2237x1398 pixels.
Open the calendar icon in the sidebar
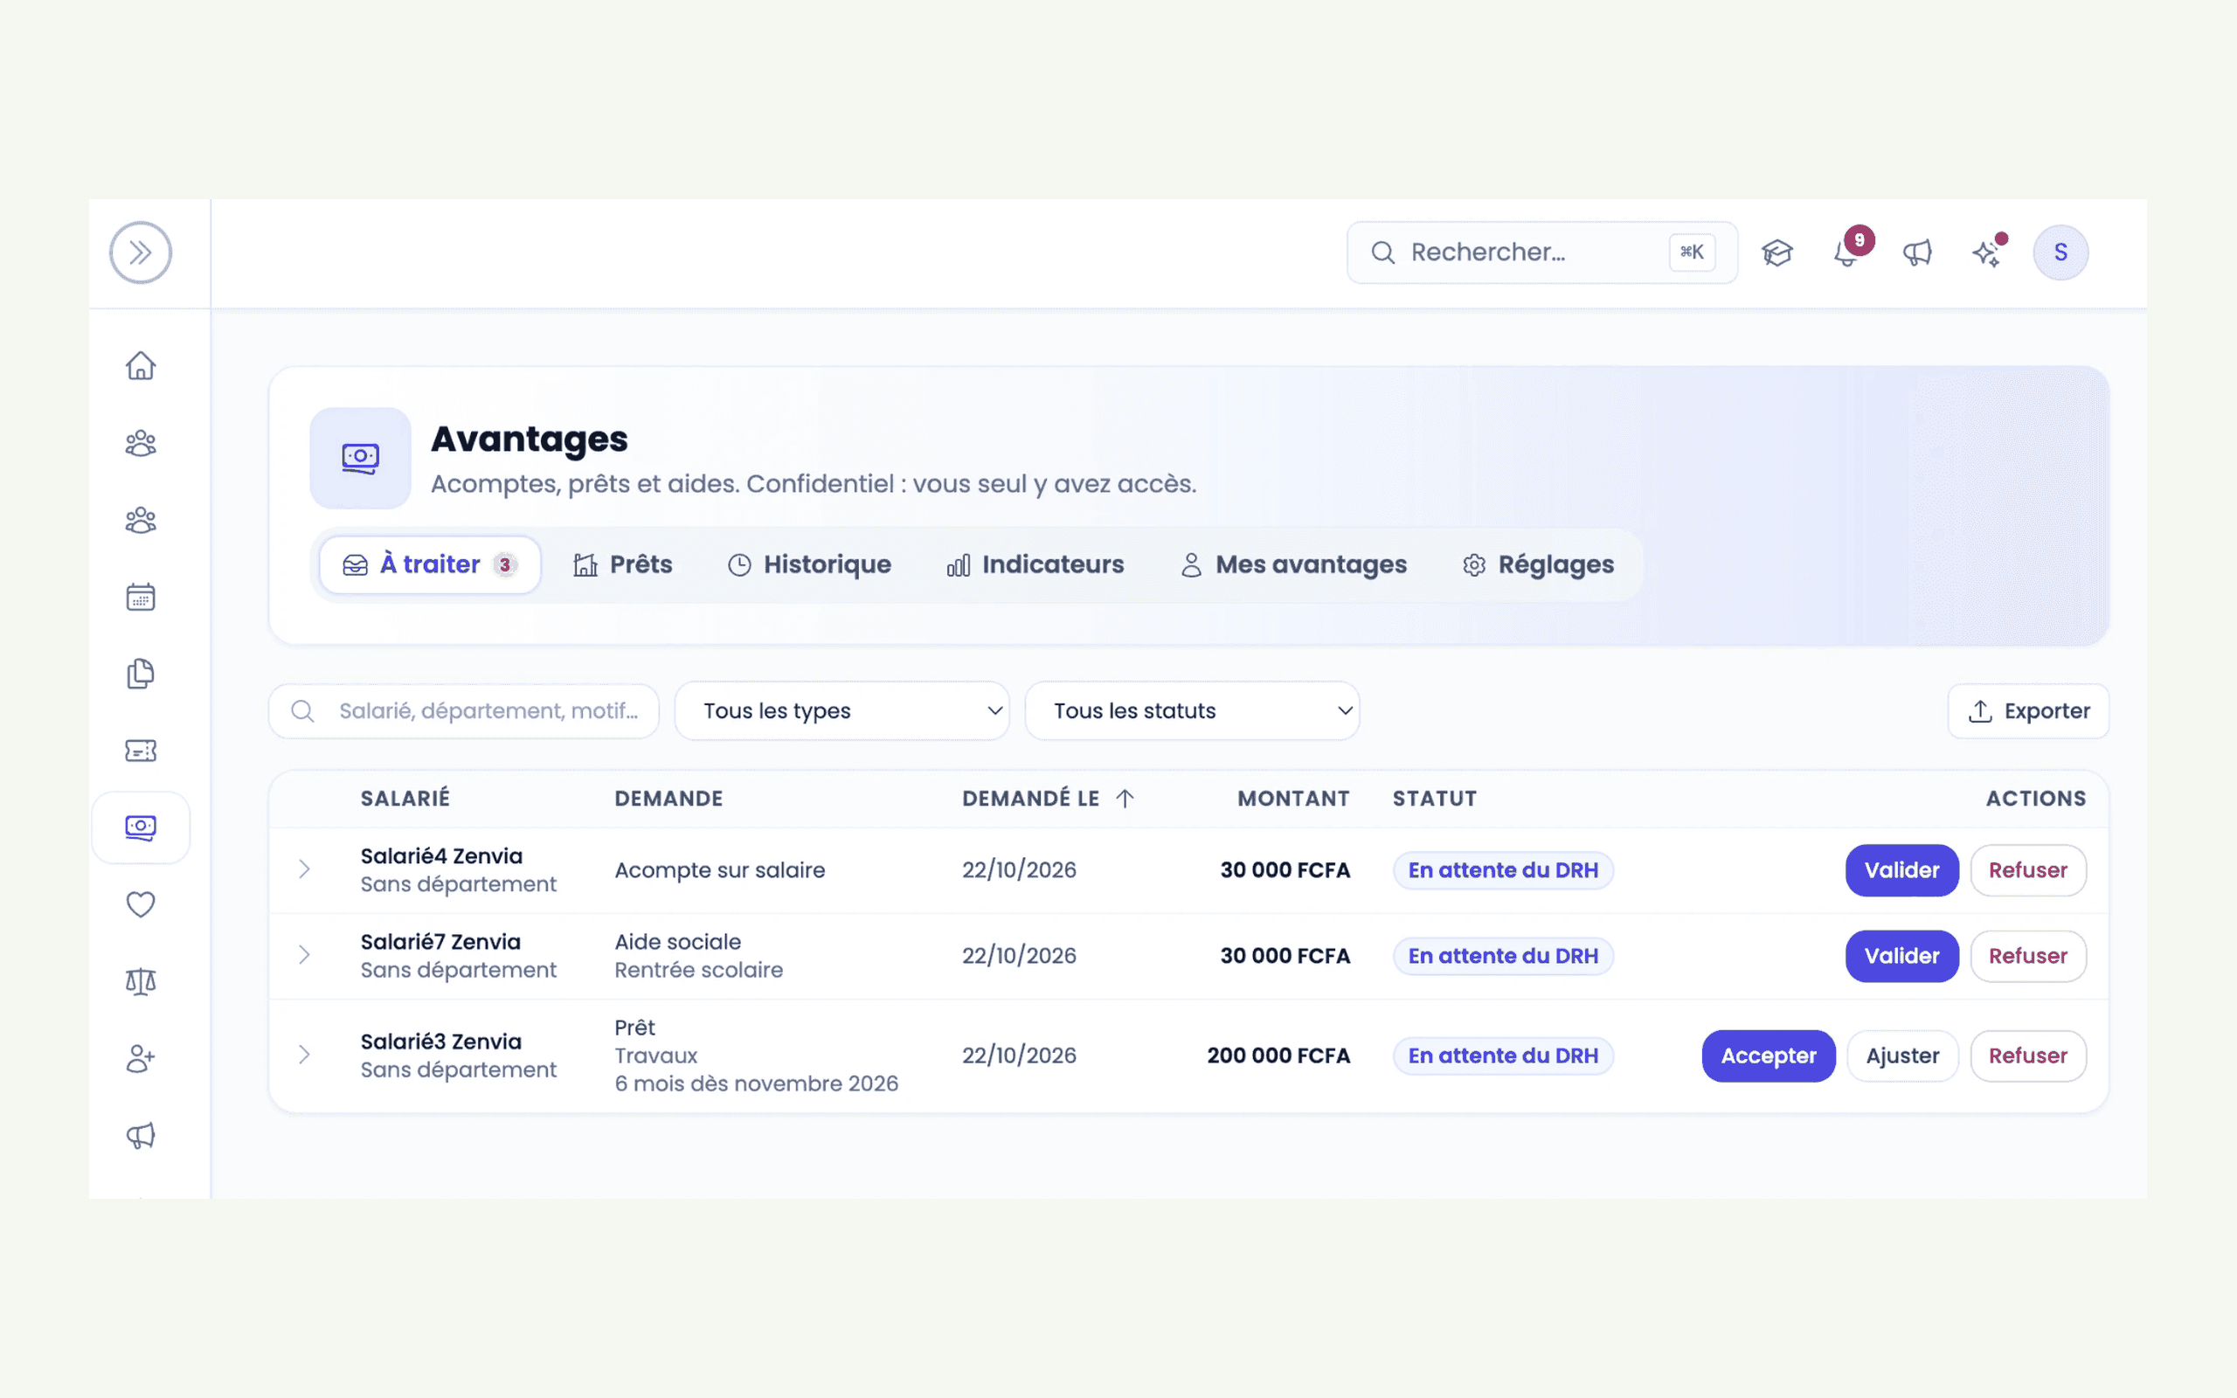tap(141, 598)
